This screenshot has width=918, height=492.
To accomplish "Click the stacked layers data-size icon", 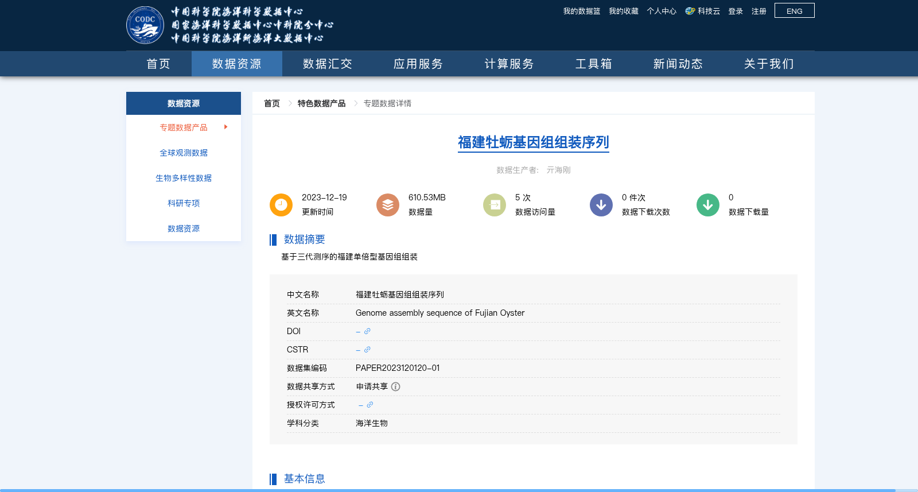I will click(x=388, y=205).
